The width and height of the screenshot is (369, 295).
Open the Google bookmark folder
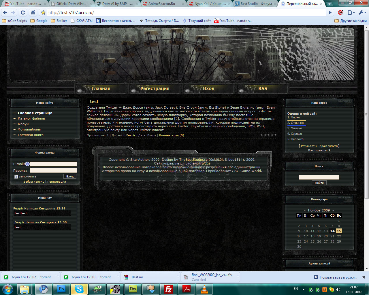tap(39, 21)
